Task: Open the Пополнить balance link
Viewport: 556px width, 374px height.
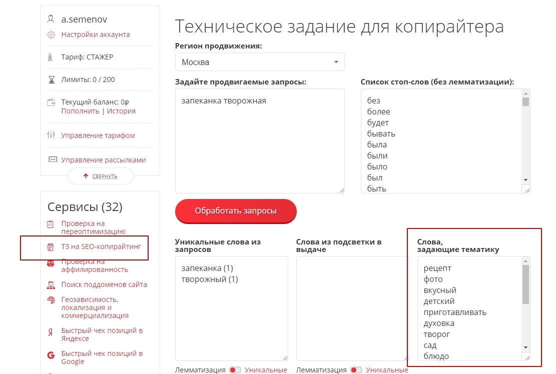Action: pyautogui.click(x=80, y=111)
